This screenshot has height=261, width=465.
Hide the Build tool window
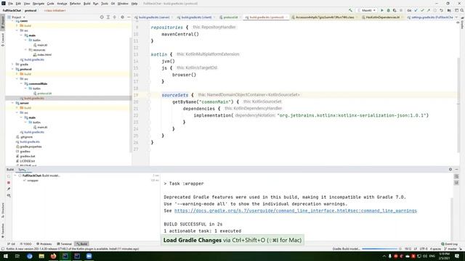[457, 169]
